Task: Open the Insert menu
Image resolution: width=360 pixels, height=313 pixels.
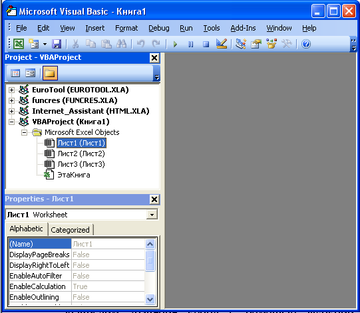Action: (x=94, y=28)
